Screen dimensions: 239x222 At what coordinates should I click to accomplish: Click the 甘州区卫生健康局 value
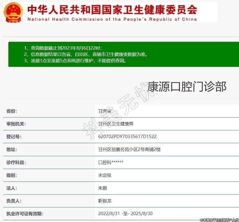click(x=116, y=124)
